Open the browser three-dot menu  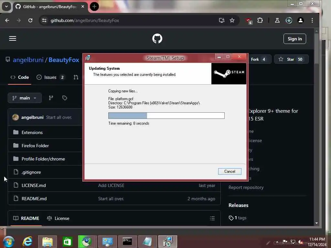click(x=312, y=20)
